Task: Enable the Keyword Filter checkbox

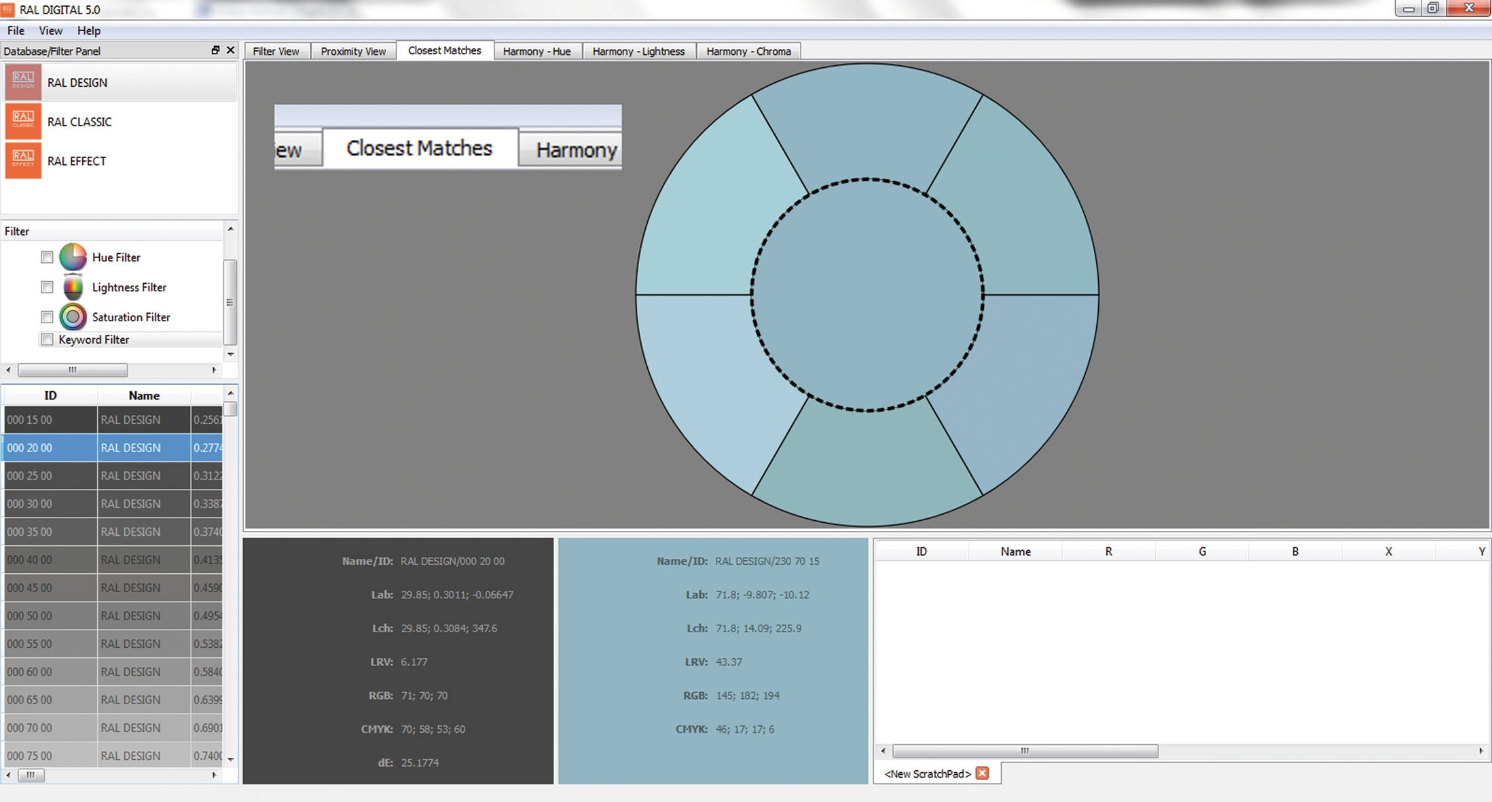Action: point(47,340)
